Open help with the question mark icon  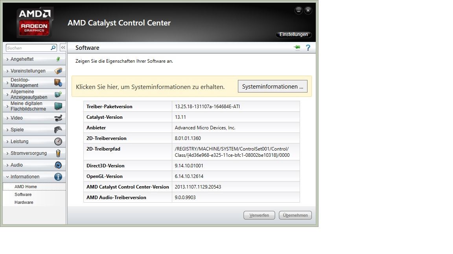coord(308,48)
